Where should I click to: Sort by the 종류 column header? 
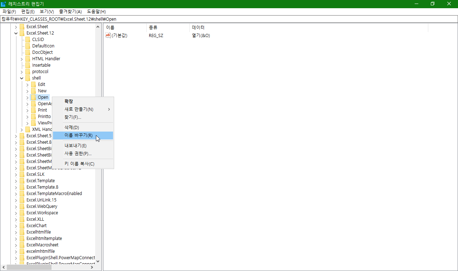(x=168, y=27)
